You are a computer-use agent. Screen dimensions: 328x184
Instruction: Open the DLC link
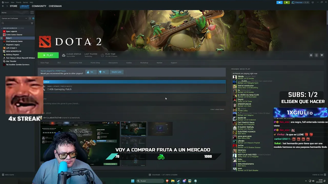click(x=59, y=63)
